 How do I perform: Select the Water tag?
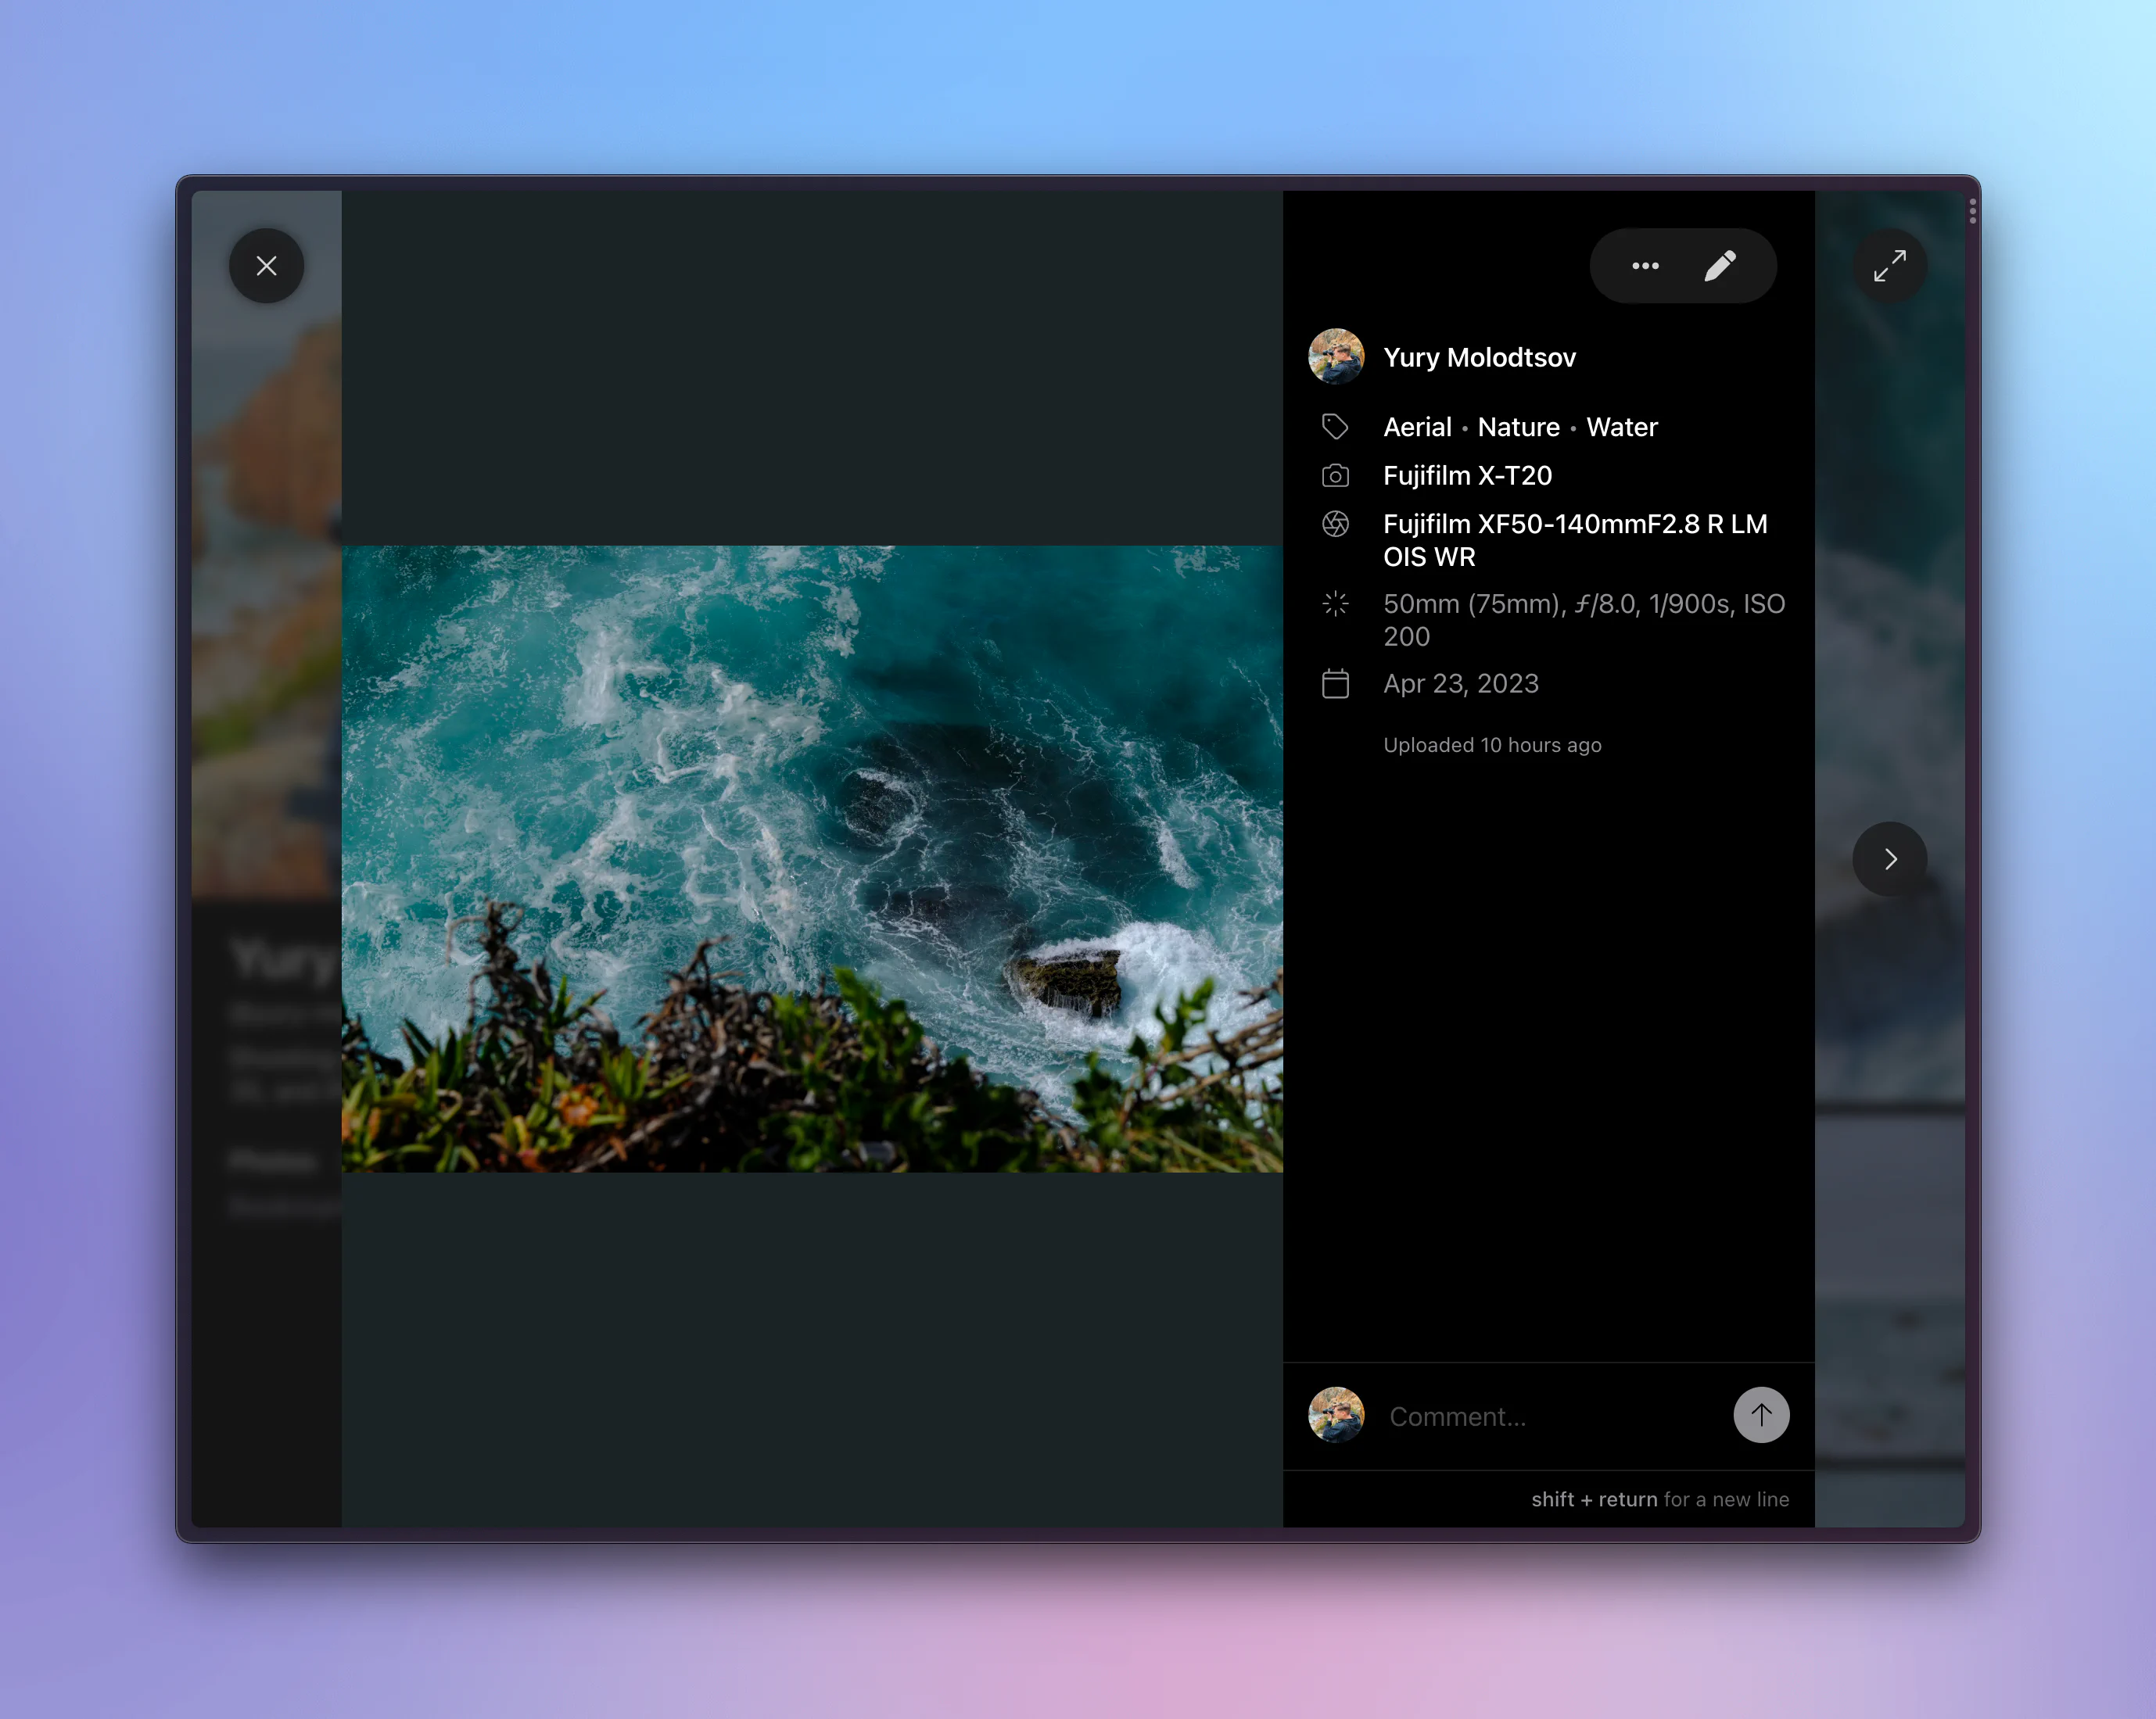(x=1621, y=428)
